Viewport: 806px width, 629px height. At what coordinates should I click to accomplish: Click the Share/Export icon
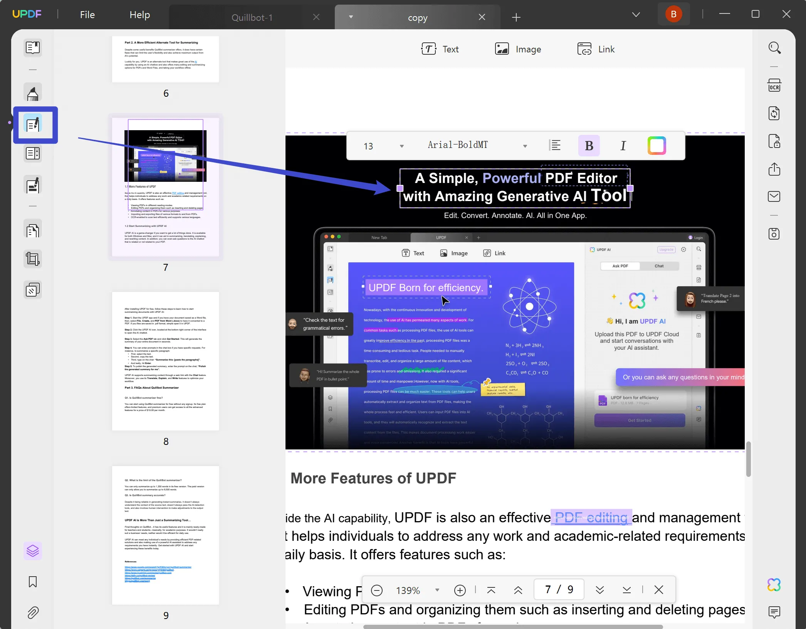(x=774, y=168)
